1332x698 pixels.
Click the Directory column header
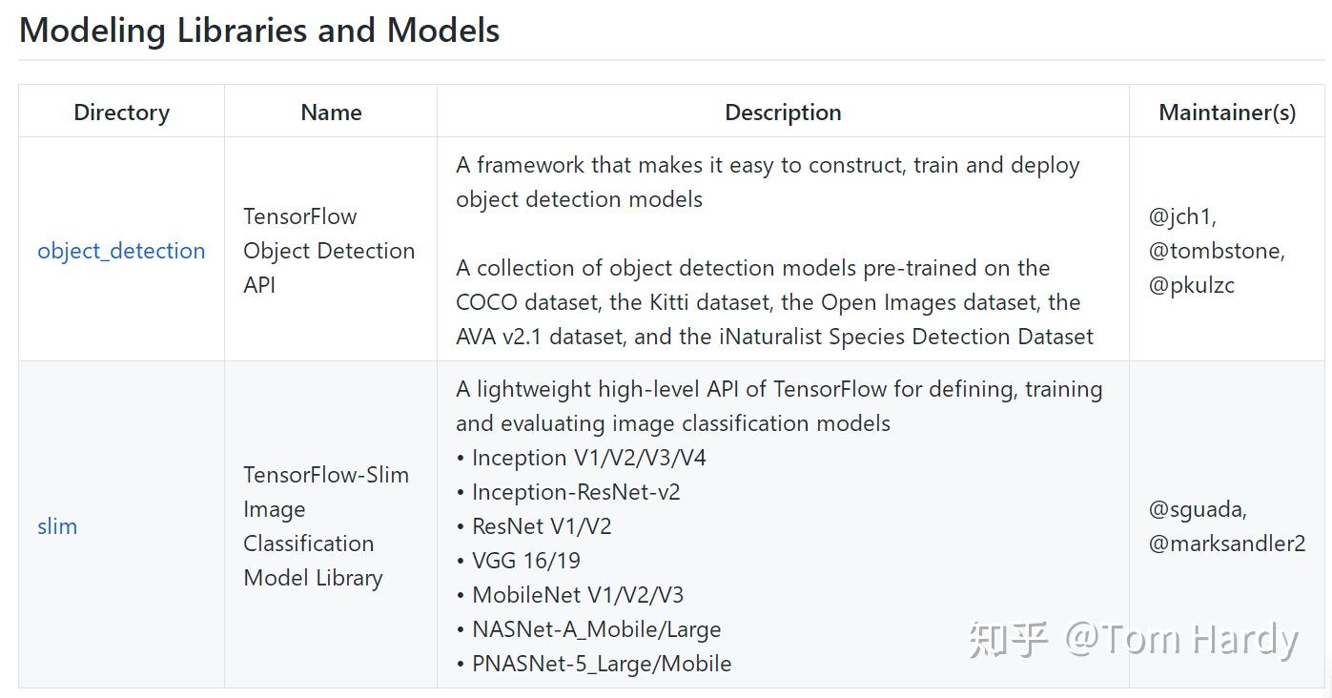121,113
